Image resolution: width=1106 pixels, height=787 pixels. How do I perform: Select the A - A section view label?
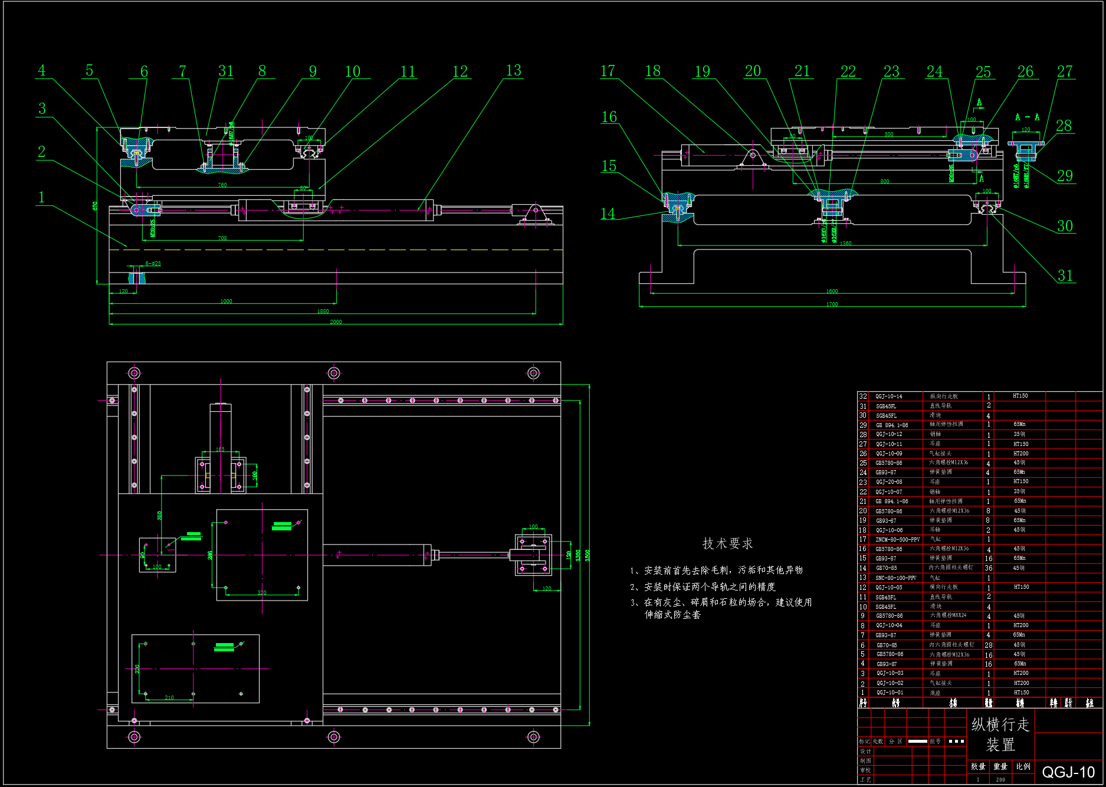pos(1027,117)
